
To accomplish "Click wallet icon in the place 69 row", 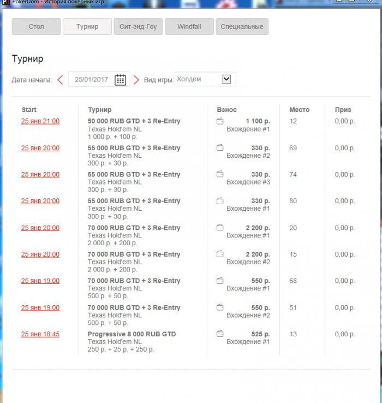I will (220, 147).
